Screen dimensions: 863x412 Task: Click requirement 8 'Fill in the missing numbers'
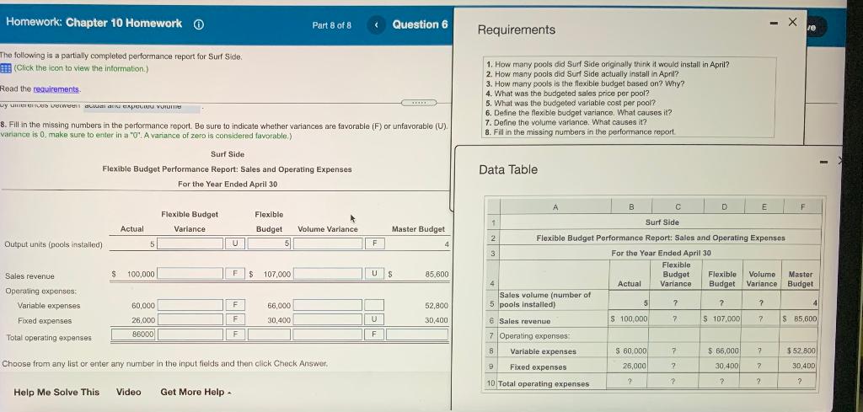pos(581,132)
